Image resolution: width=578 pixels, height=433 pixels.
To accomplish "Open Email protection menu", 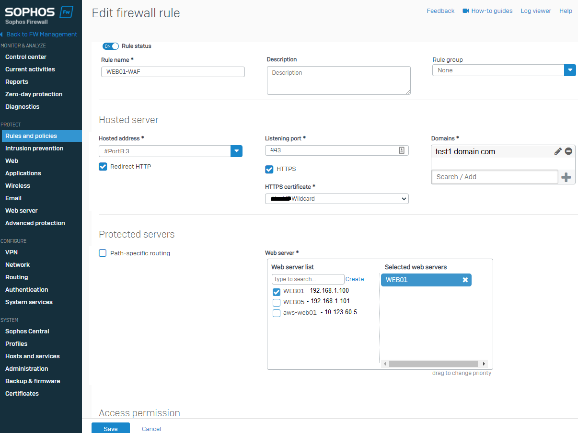I will tap(13, 198).
